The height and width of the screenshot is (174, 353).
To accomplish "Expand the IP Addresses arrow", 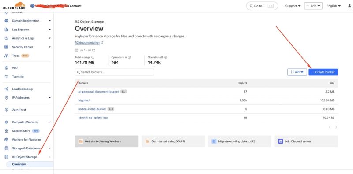I will pos(49,98).
